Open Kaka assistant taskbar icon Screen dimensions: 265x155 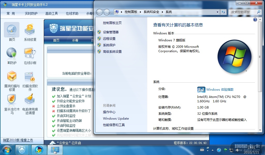(39, 150)
